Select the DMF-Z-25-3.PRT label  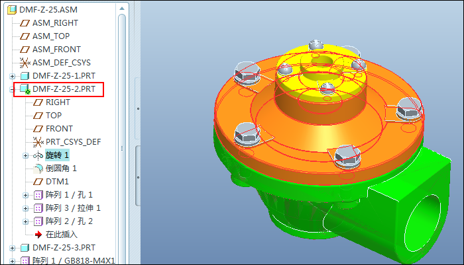coord(64,248)
